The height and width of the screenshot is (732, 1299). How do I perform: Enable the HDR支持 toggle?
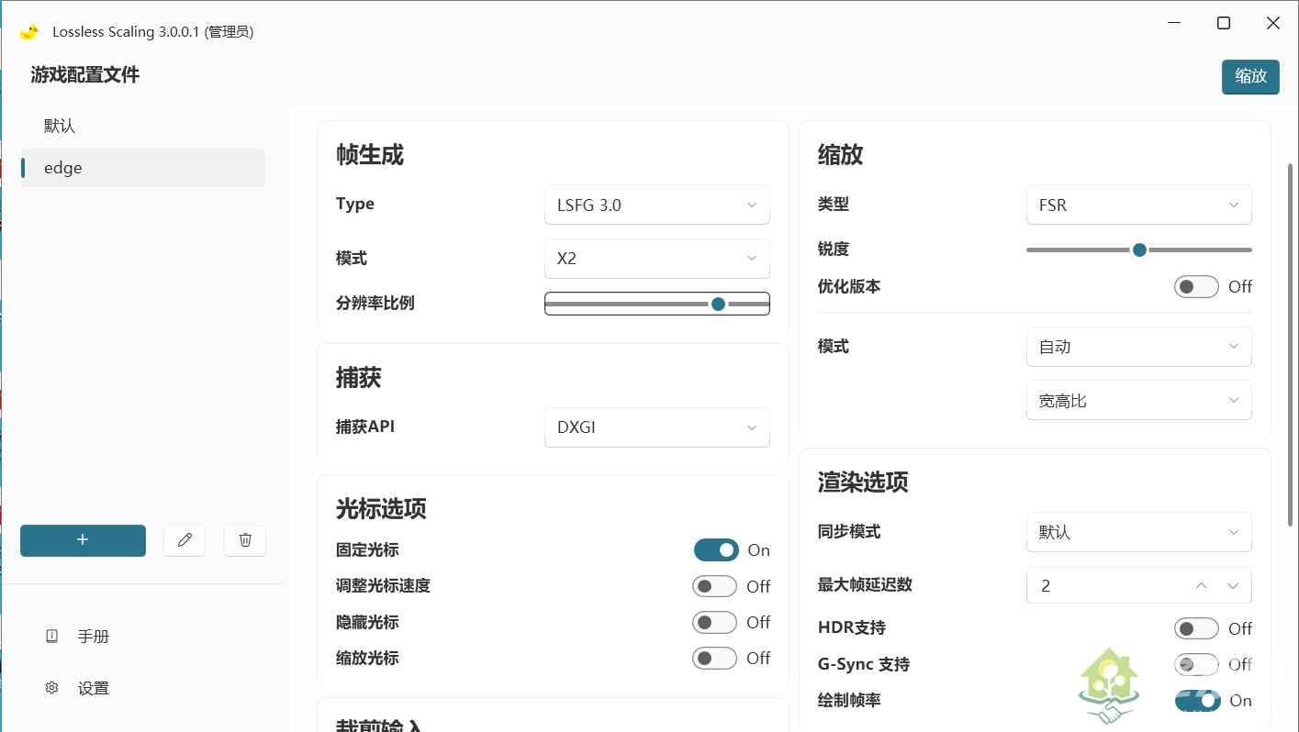[1196, 628]
